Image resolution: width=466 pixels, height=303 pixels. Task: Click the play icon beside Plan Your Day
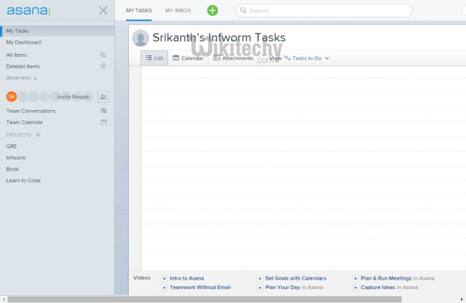(x=260, y=288)
